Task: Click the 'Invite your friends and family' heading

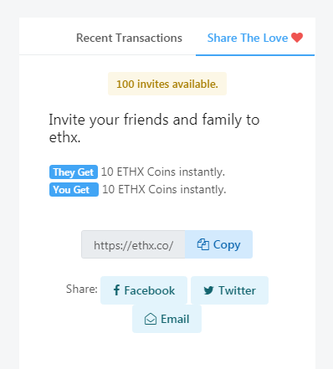Action: pyautogui.click(x=154, y=128)
